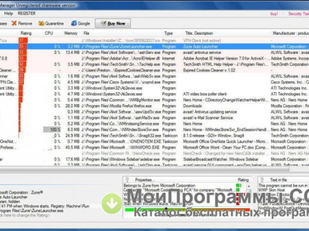Select the ExpiredCookiesCleaner.exe row
The height and width of the screenshot is (231, 309).
154,70
